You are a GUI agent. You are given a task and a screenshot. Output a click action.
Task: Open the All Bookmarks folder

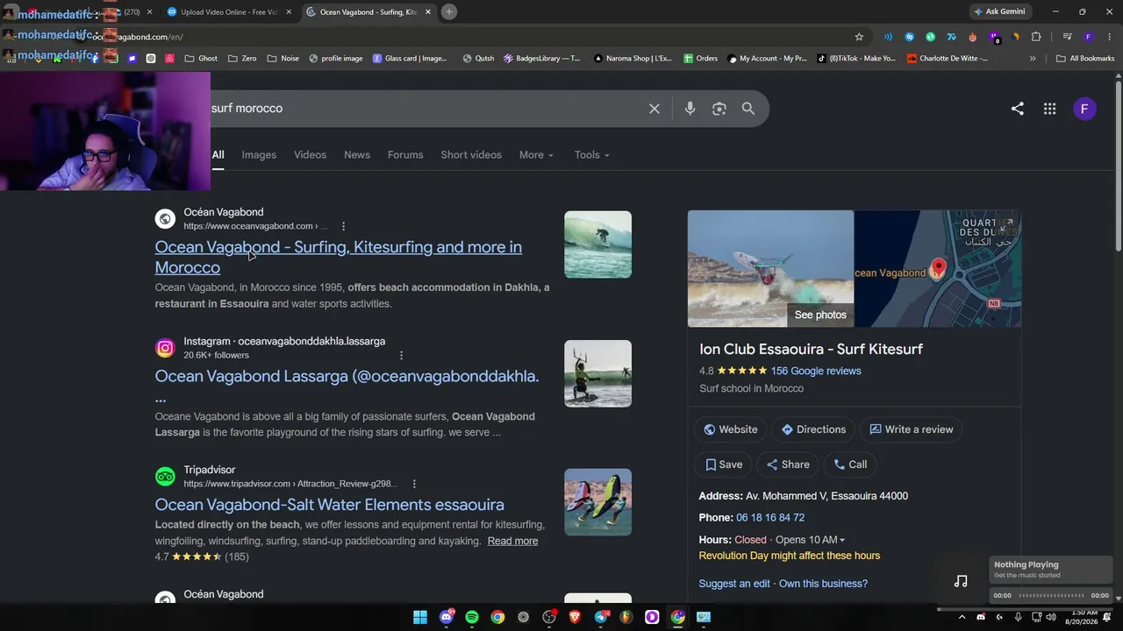pyautogui.click(x=1085, y=59)
